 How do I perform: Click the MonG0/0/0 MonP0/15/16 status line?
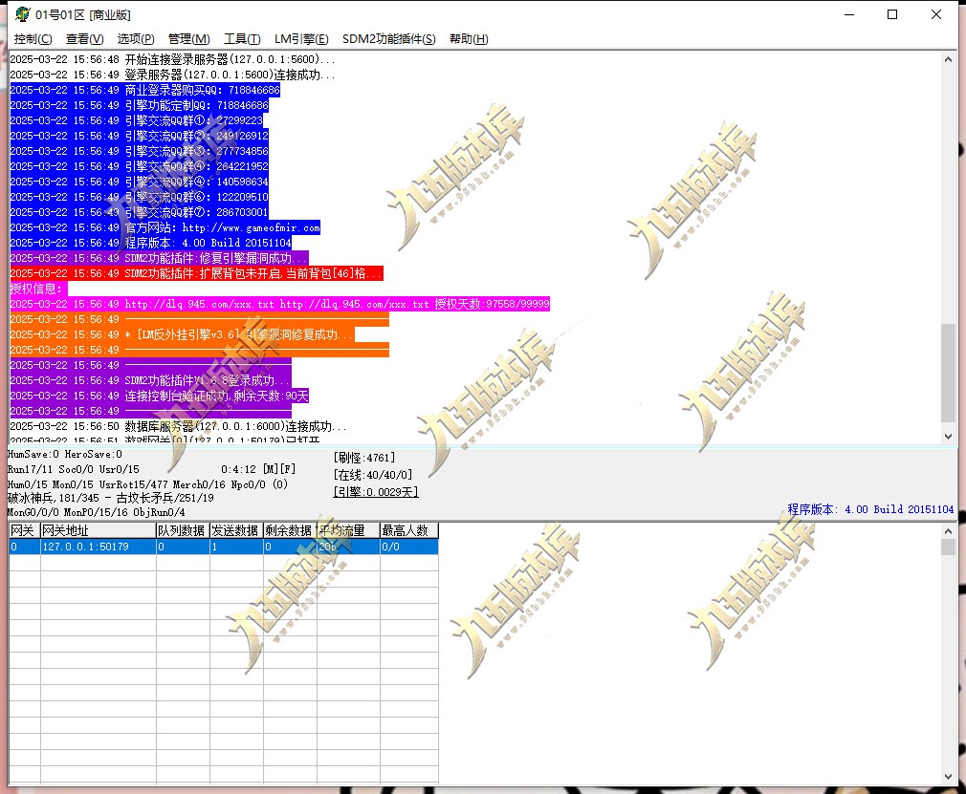click(x=96, y=512)
